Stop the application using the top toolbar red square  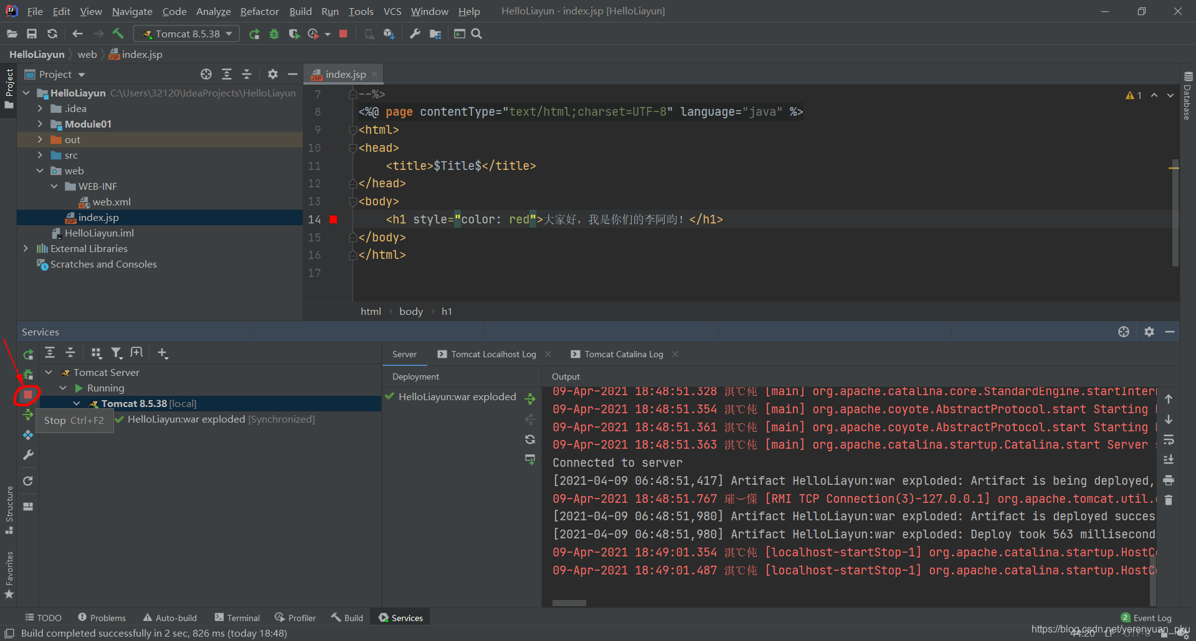point(343,34)
